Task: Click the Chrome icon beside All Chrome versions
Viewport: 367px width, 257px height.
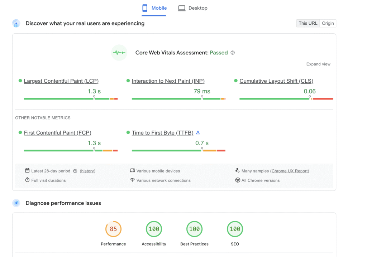Action: pyautogui.click(x=238, y=180)
